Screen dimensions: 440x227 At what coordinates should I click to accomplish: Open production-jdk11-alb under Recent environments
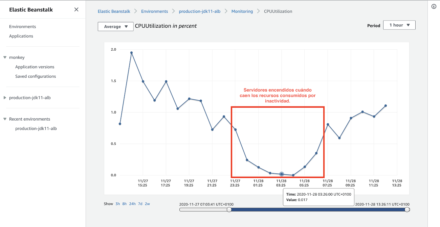[36, 128]
